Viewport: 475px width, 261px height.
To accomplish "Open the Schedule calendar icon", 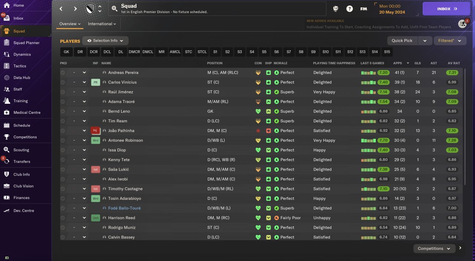I will (x=6, y=125).
